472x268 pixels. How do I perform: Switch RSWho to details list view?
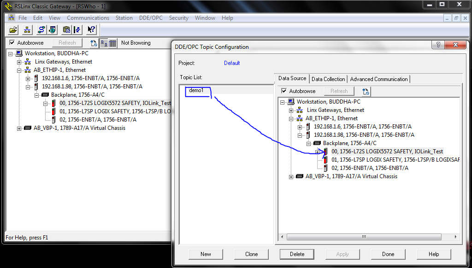(x=112, y=43)
